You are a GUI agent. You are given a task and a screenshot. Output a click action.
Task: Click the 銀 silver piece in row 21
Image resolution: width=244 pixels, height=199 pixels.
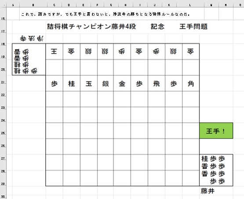(x=106, y=83)
